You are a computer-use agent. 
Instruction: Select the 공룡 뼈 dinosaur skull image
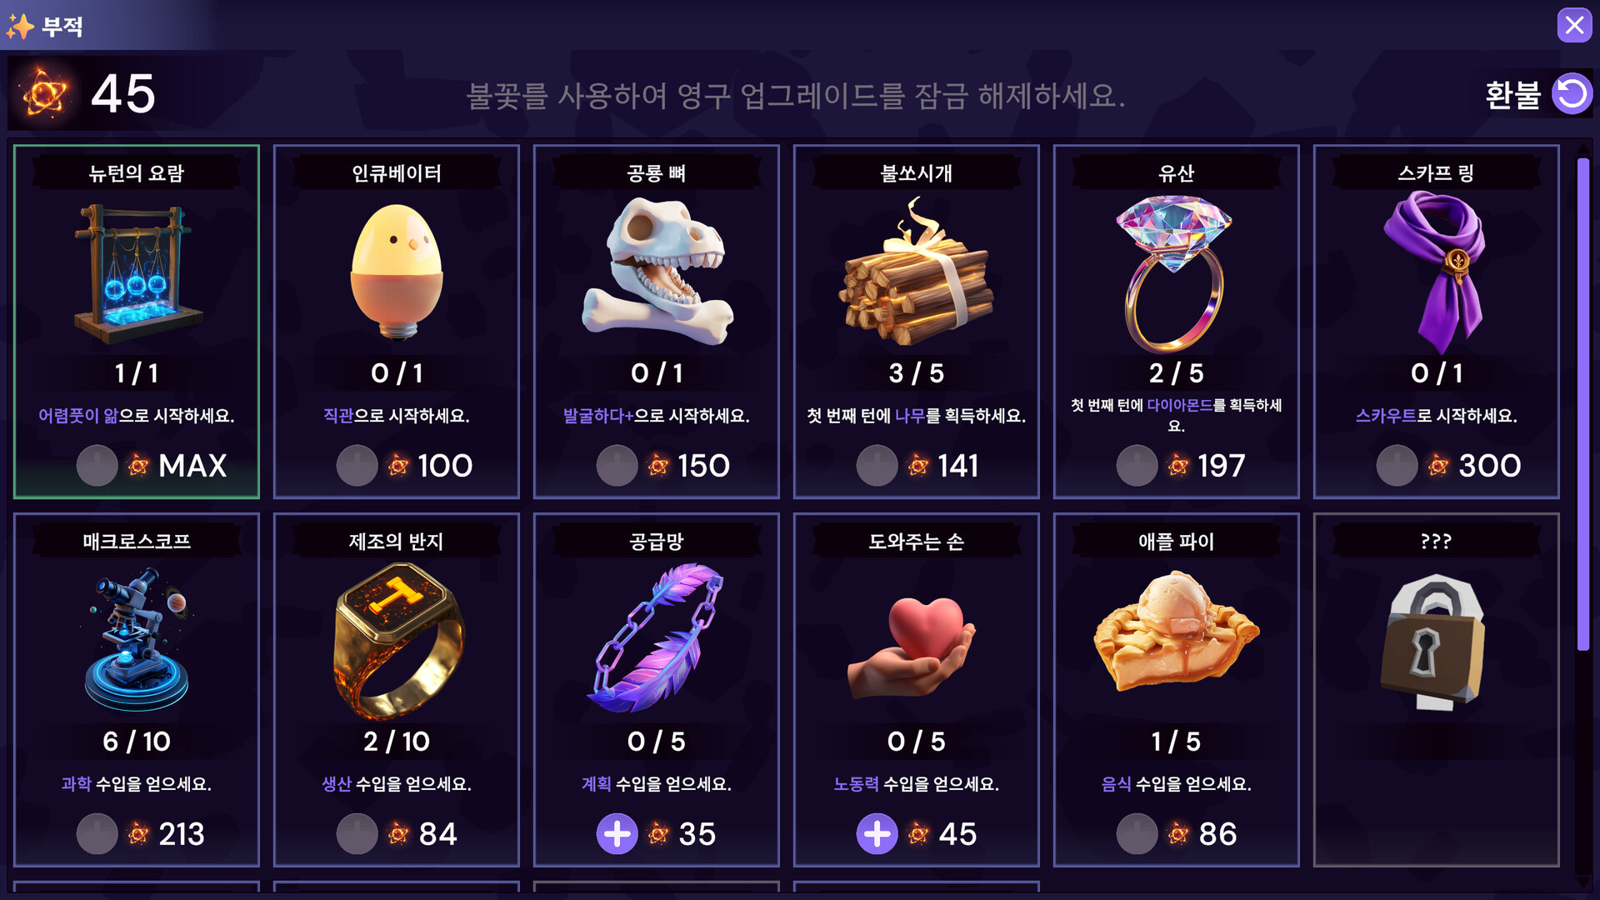657,271
